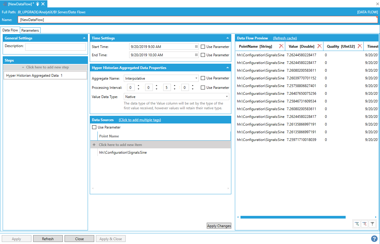Click the filter funnel icon in preview
The image size is (380, 244).
(x=372, y=224)
